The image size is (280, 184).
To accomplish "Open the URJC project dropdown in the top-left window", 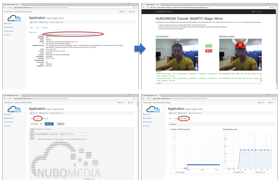I will click(123, 11).
